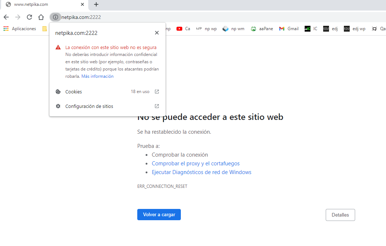386x246 pixels.
Task: Open the edj wp bookmark
Action: 354,29
